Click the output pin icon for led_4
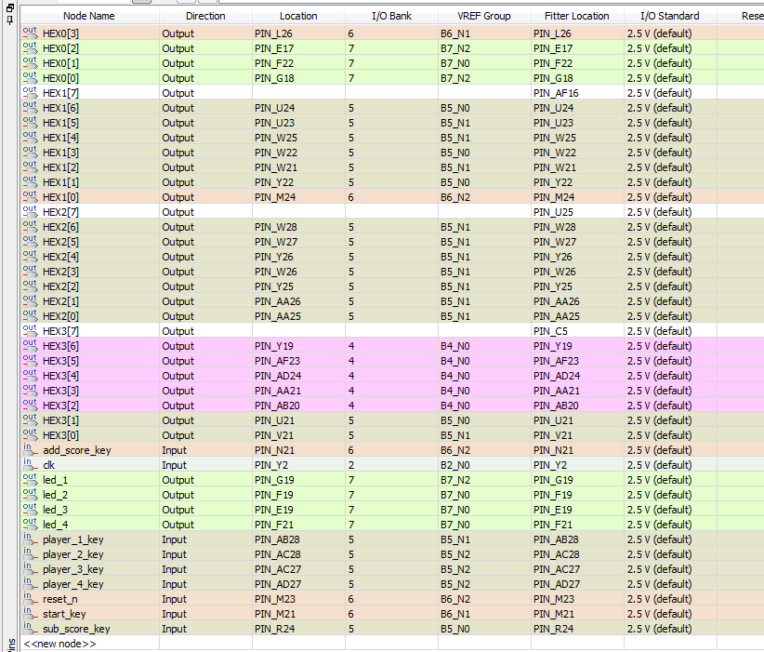The width and height of the screenshot is (764, 652). [30, 524]
